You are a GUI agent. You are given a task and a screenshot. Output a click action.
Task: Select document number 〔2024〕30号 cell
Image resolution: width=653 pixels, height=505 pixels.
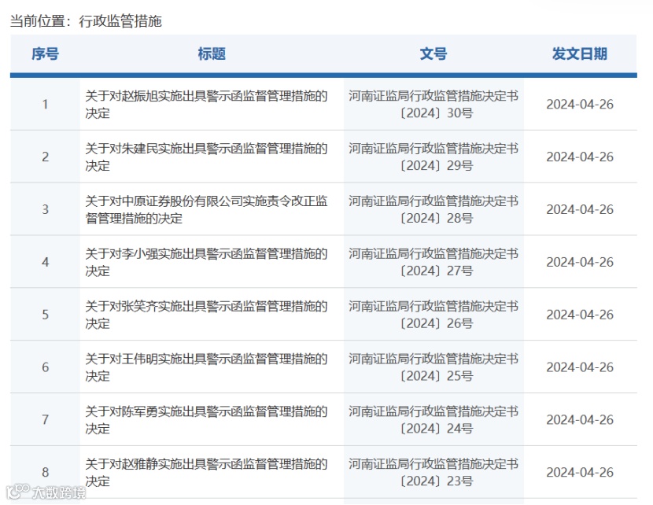pos(433,105)
